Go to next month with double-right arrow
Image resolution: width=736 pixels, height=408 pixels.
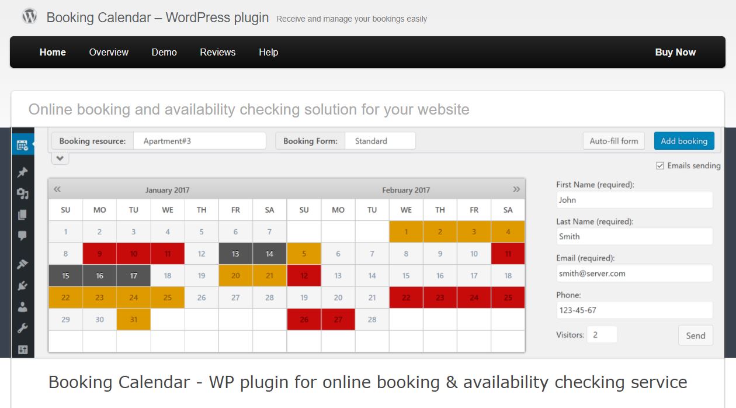(x=516, y=189)
